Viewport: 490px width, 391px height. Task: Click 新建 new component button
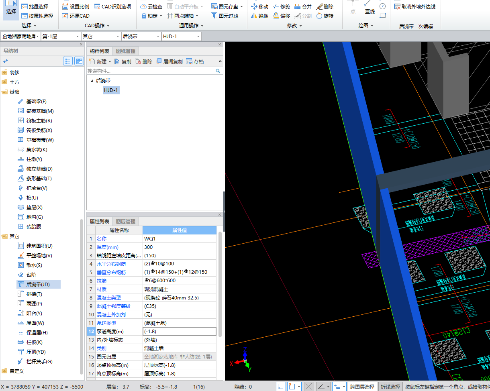pos(100,61)
